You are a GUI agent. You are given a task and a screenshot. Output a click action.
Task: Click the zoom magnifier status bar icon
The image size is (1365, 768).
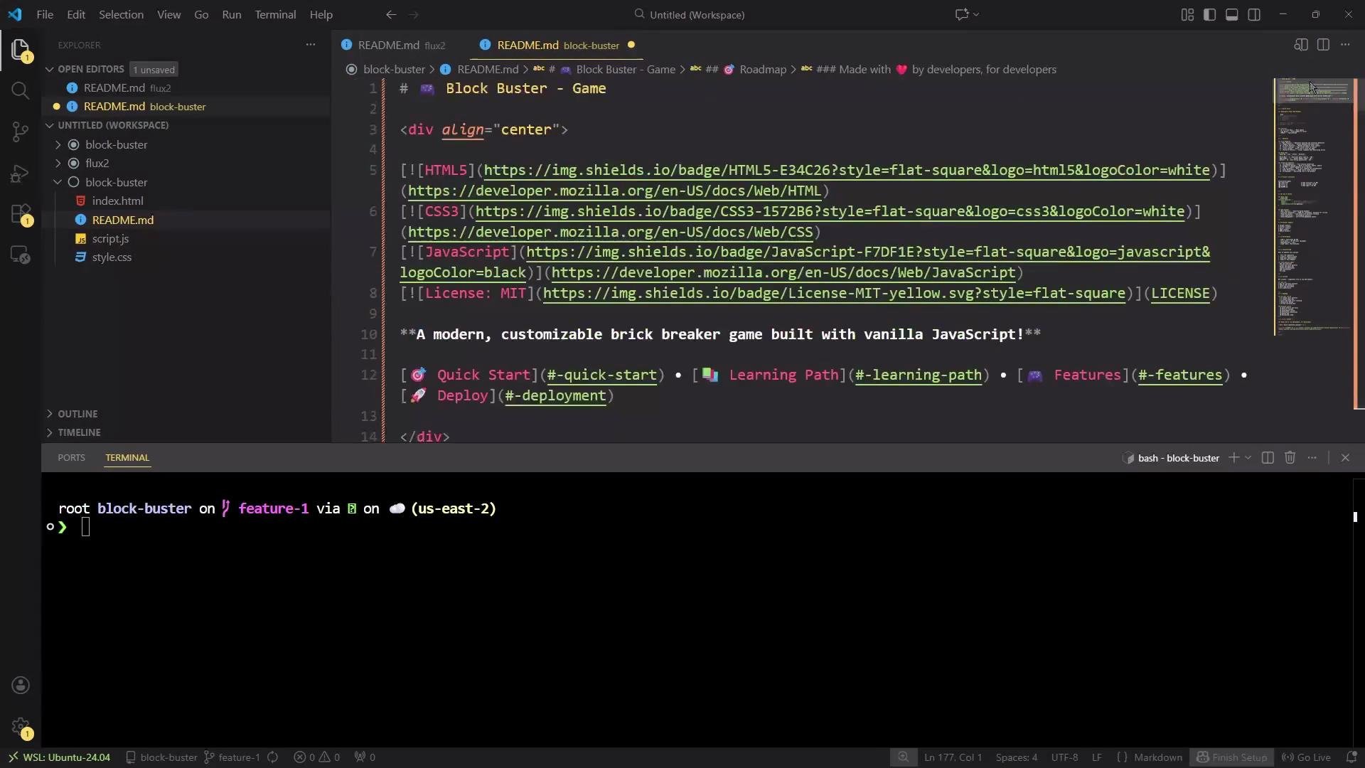click(x=903, y=757)
